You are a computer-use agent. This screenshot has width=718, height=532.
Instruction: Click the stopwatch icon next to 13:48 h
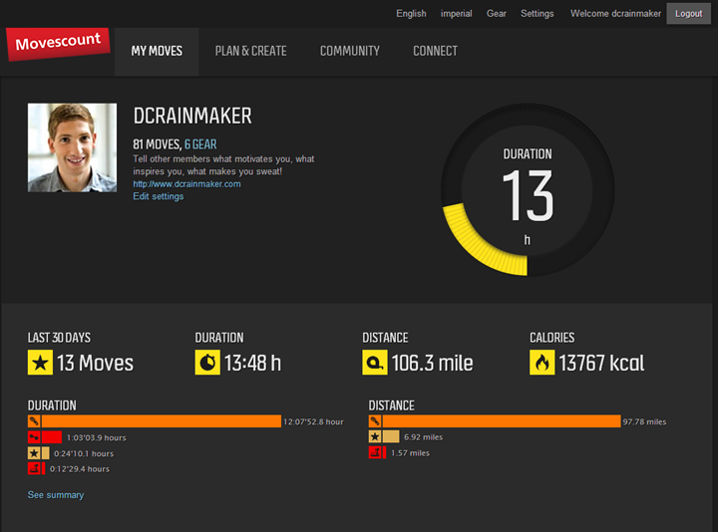coord(207,363)
